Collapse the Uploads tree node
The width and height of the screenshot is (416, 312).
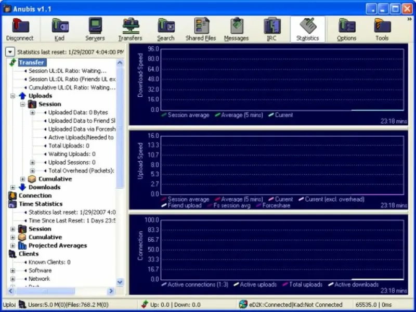13,96
